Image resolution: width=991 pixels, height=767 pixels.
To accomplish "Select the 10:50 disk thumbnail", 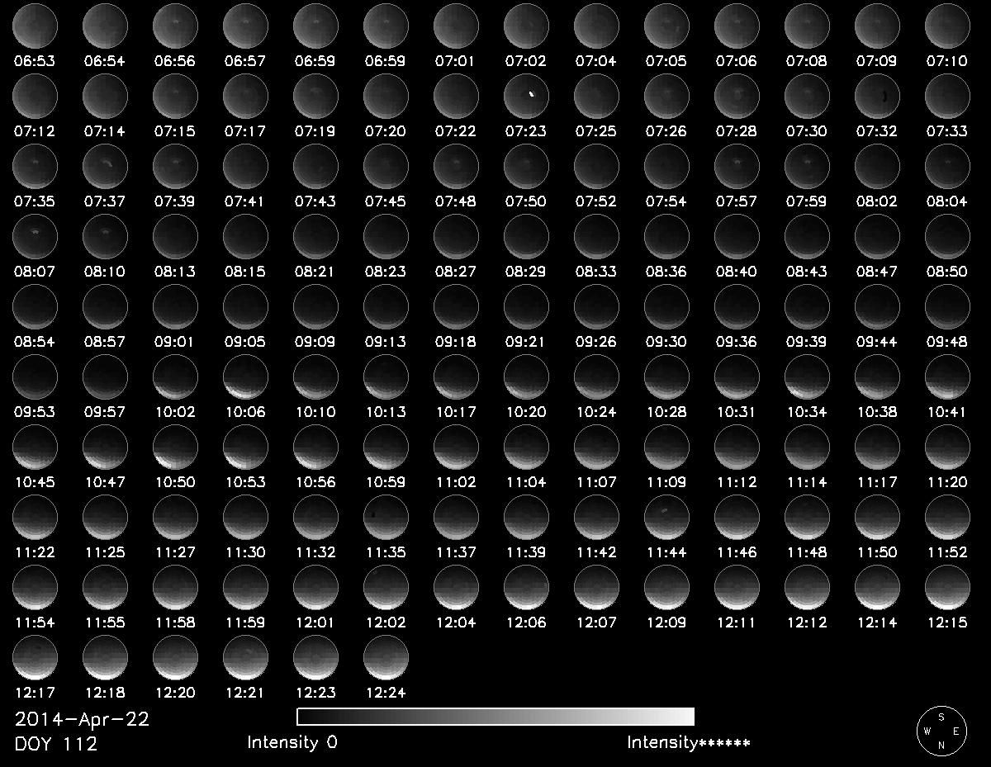I will click(175, 447).
